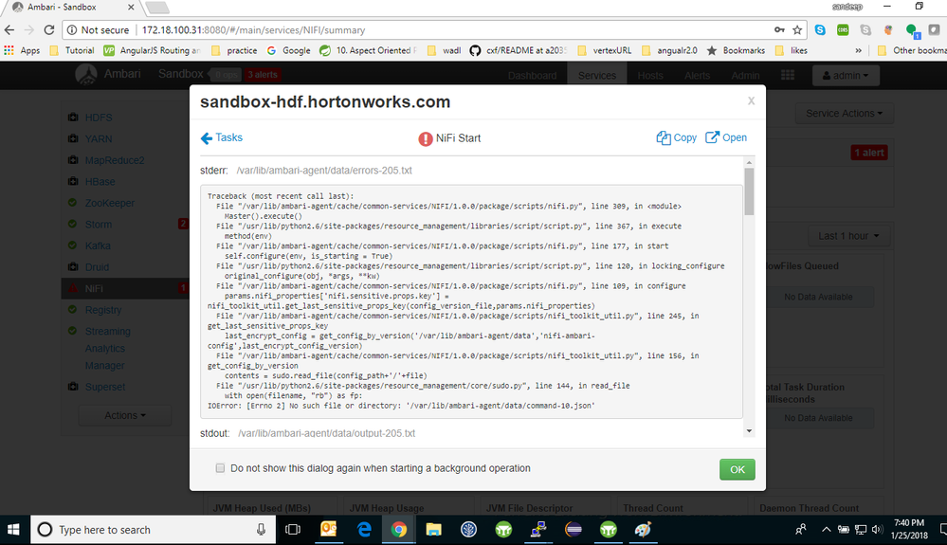Tick 'Do not show this dialog again' checkbox

[220, 467]
